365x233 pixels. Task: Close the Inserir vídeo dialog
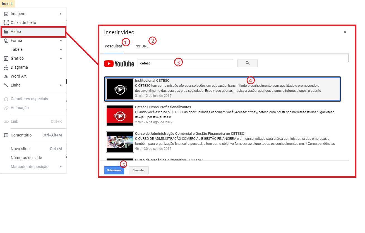click(345, 32)
